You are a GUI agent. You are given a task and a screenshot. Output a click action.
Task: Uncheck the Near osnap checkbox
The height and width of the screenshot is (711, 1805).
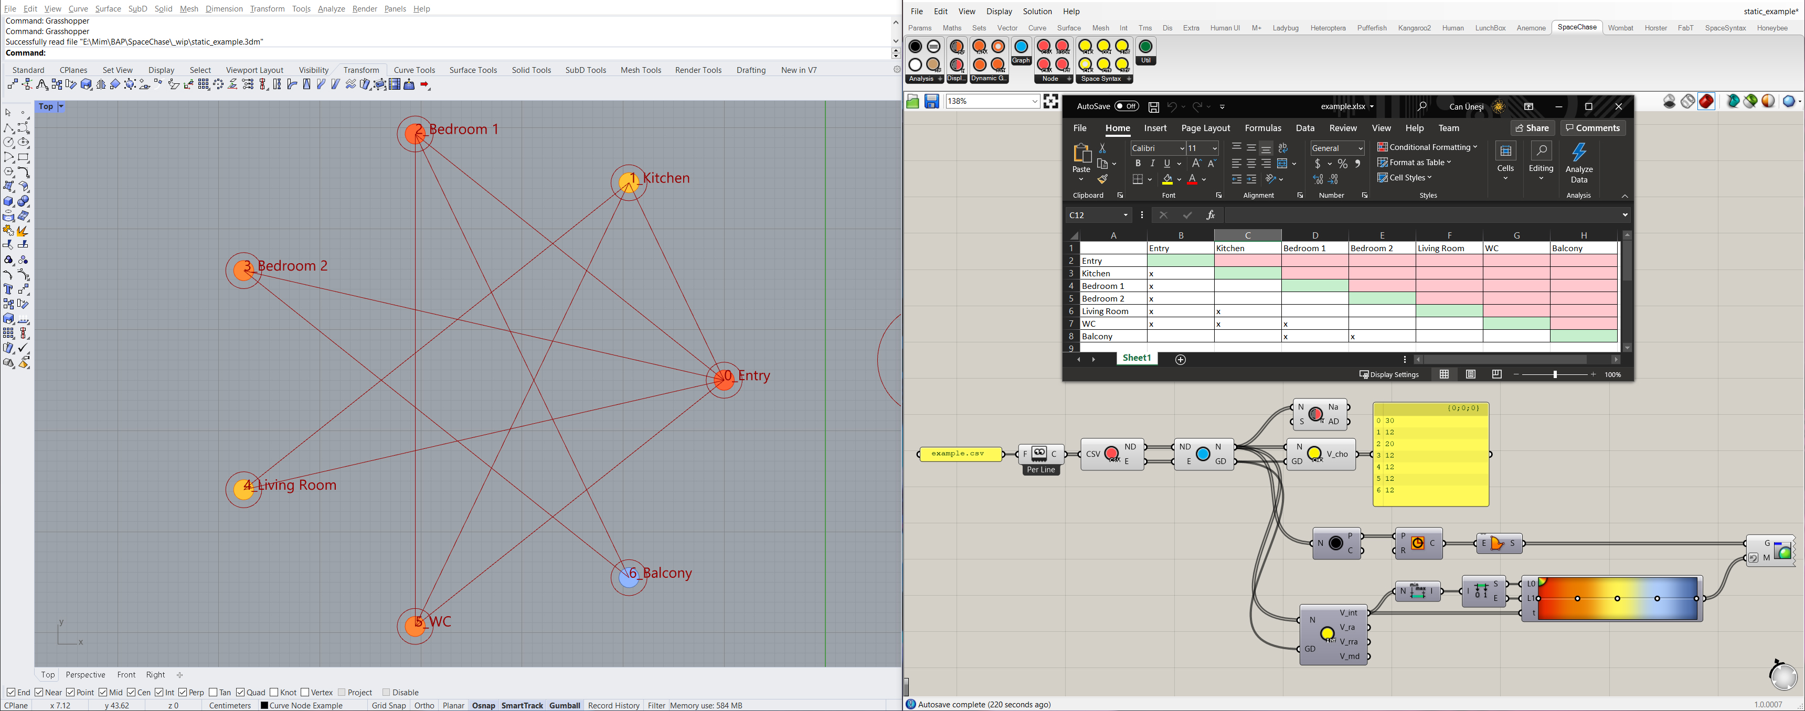tap(39, 692)
